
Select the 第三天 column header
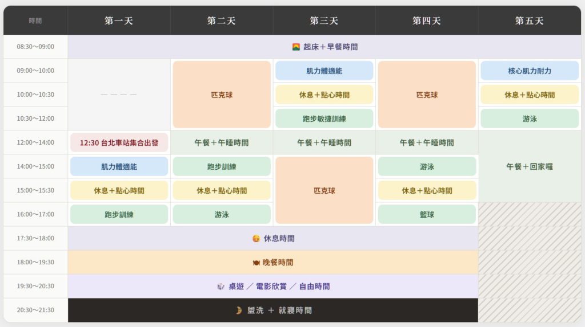324,21
